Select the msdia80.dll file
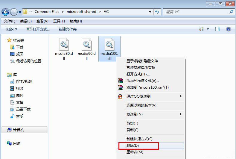236x159 pixels. [x=64, y=49]
